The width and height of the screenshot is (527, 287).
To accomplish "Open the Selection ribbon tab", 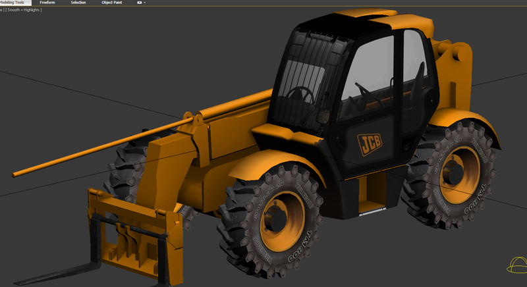I will pos(78,3).
